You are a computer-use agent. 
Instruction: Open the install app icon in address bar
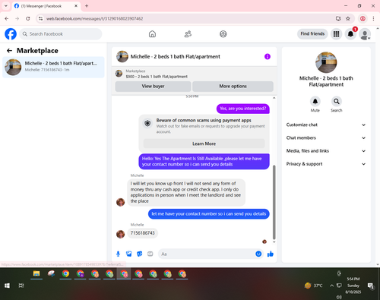coord(338,18)
